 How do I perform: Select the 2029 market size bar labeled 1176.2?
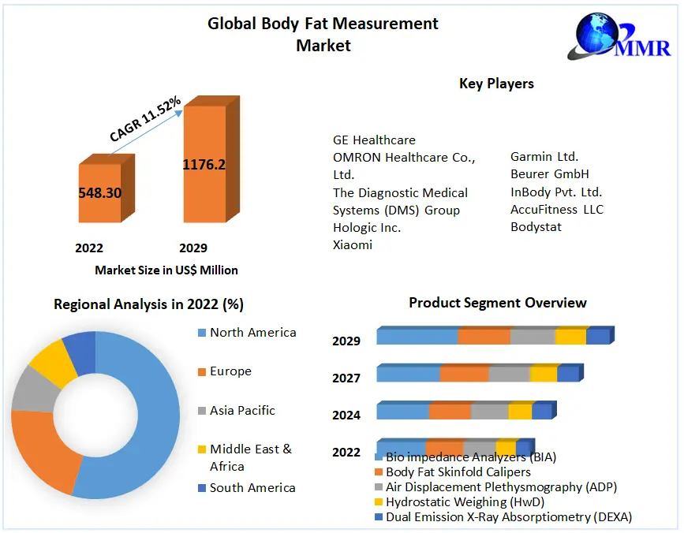coord(204,164)
